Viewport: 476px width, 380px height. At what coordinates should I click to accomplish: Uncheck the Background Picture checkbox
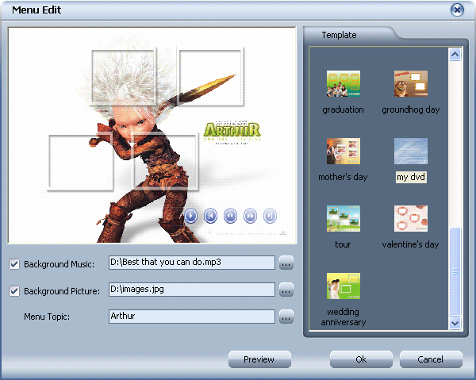[x=14, y=291]
